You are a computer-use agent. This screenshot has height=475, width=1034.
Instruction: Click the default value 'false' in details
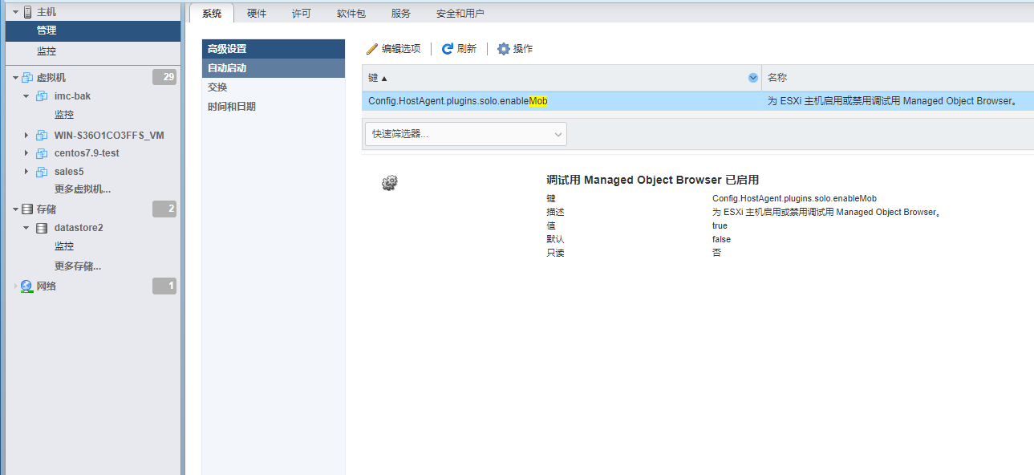(721, 240)
